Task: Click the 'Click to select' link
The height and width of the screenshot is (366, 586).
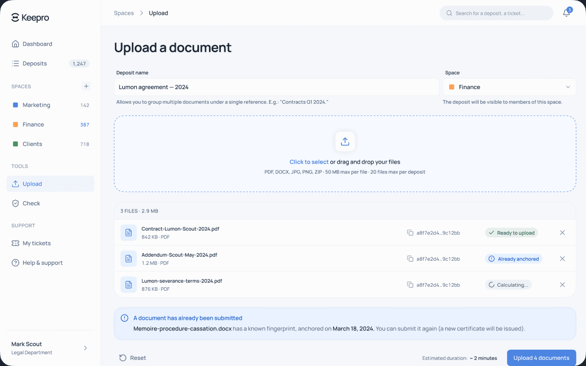Action: tap(309, 162)
